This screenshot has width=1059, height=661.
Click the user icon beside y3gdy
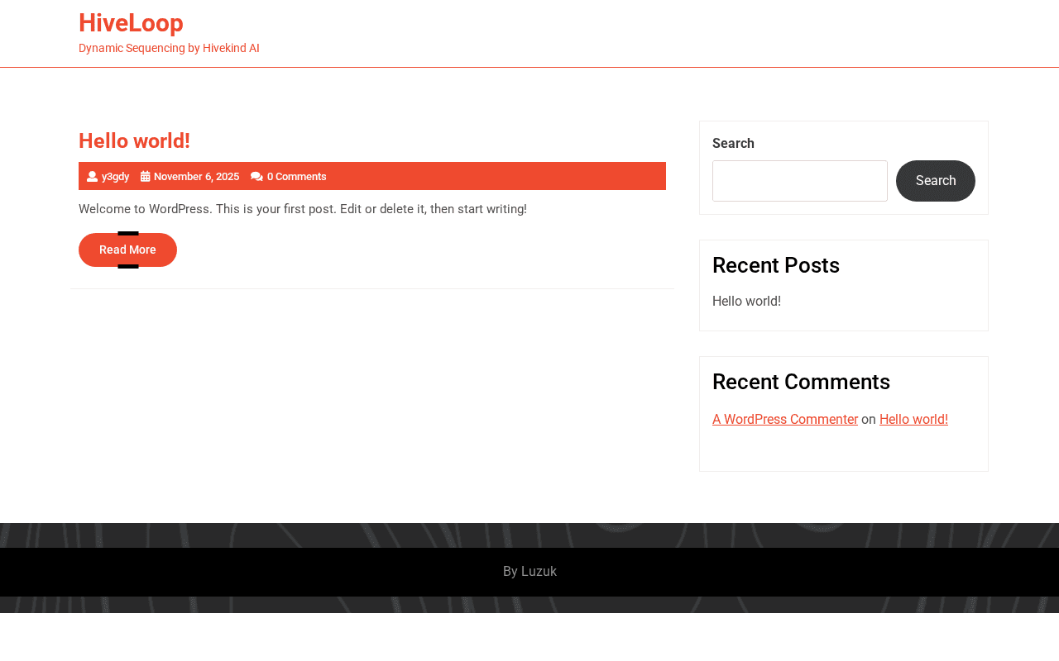[92, 177]
